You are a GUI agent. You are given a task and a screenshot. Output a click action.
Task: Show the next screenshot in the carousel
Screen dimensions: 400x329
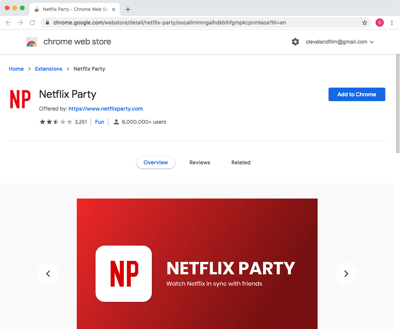coord(346,274)
